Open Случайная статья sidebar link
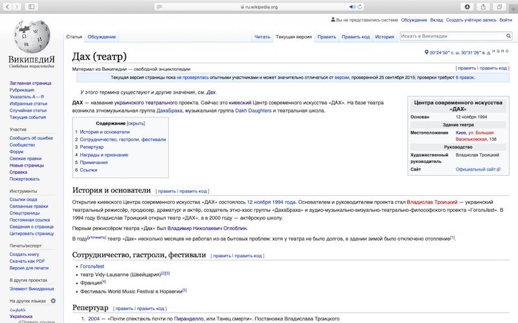518x323 pixels. [x=28, y=110]
